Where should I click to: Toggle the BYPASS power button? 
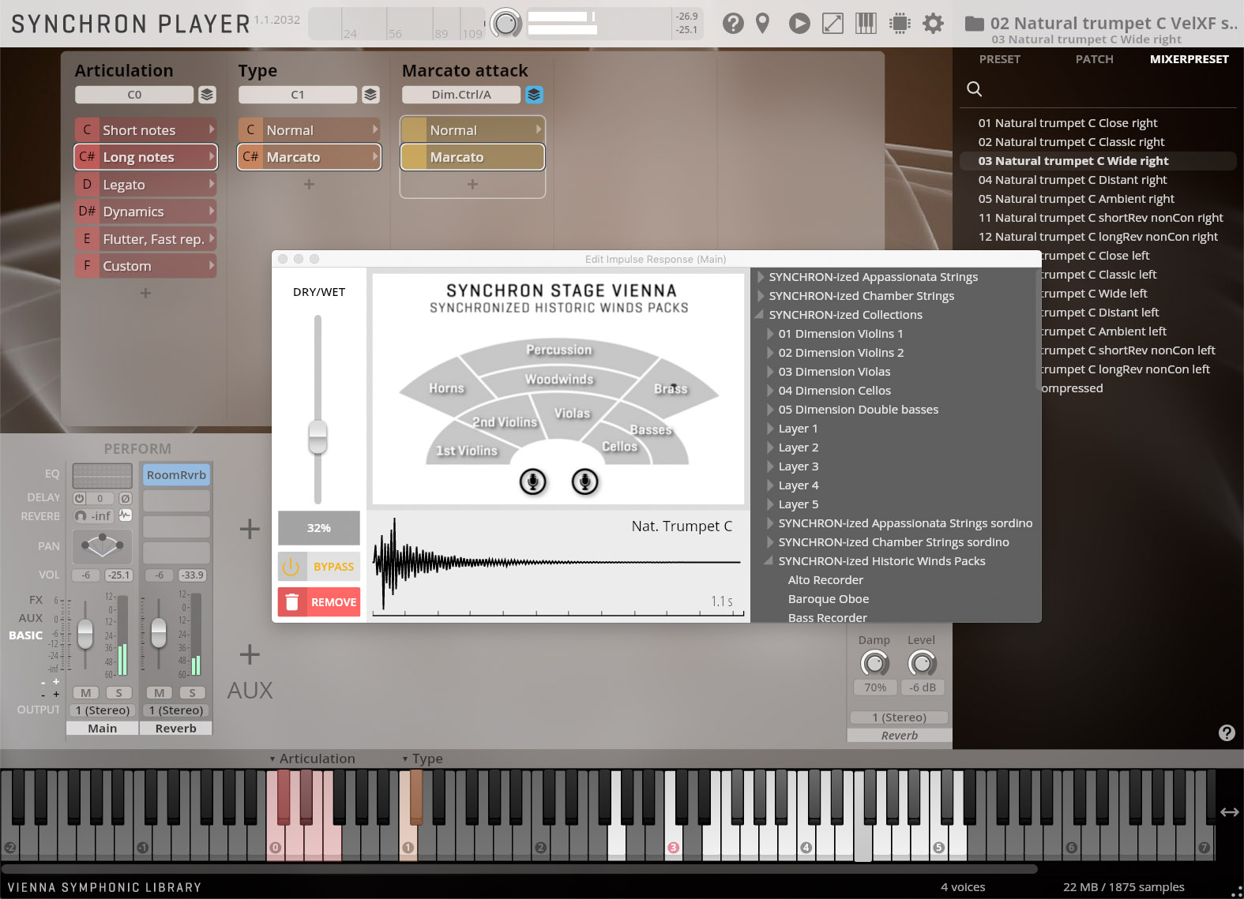(291, 567)
